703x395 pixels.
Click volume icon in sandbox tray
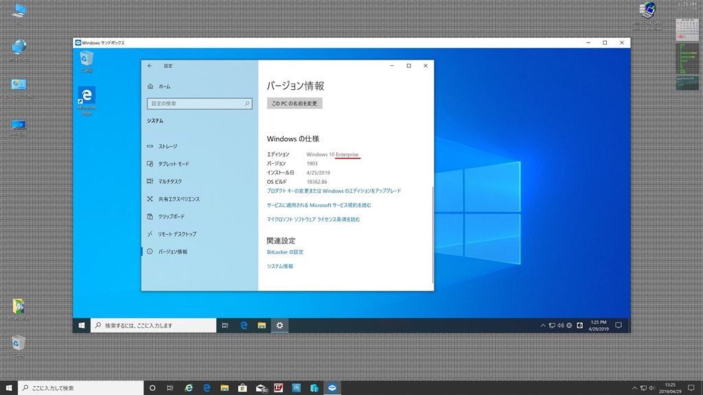(560, 326)
